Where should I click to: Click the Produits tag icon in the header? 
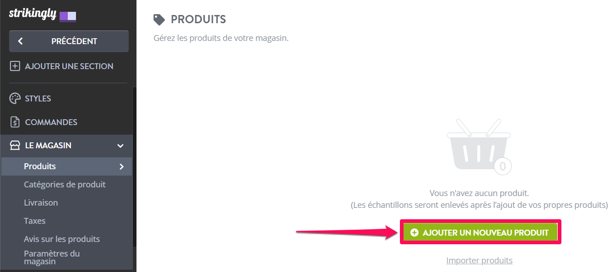click(159, 20)
